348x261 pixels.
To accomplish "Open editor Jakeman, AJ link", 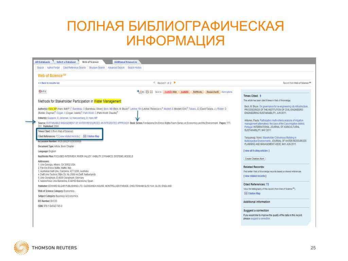I will pos(66,118).
